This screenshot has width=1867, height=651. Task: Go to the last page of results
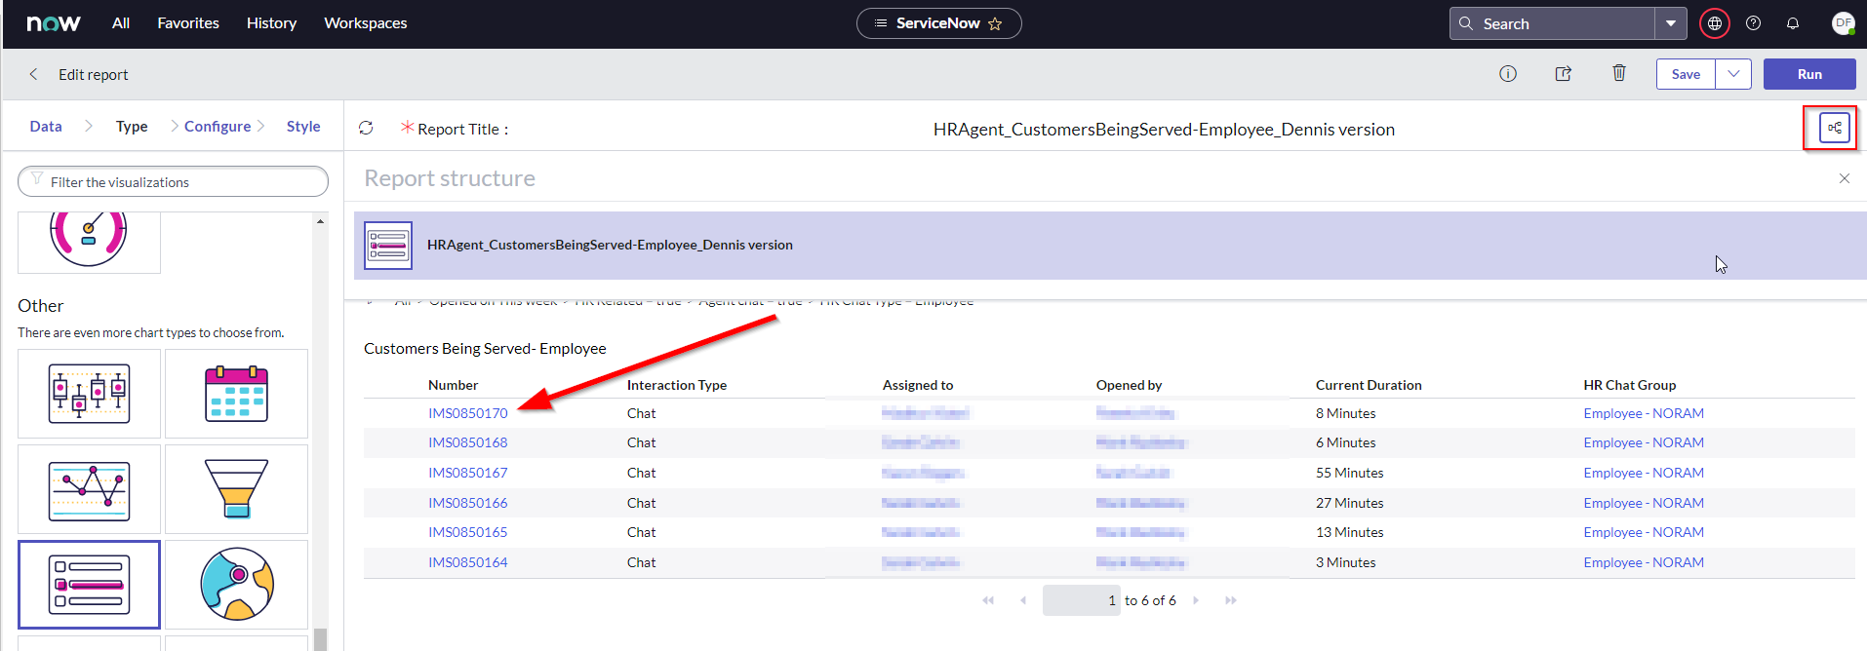(1231, 600)
